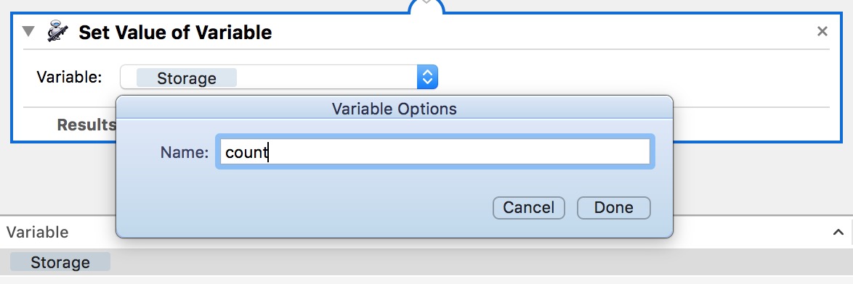The image size is (853, 284).
Task: Click the Name text field containing count
Action: pos(434,151)
